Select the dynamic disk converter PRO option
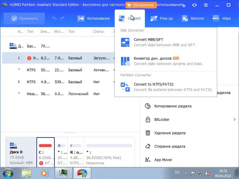Viewport: 239px width, 179px height. click(x=166, y=61)
